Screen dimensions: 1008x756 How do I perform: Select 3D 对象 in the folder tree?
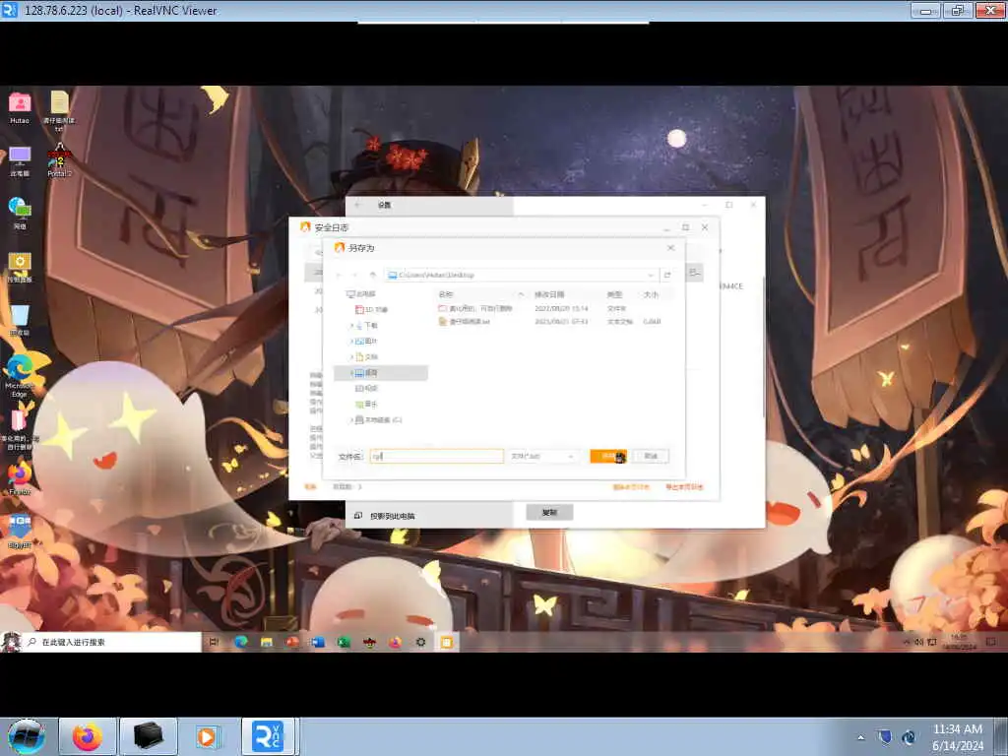tap(371, 309)
